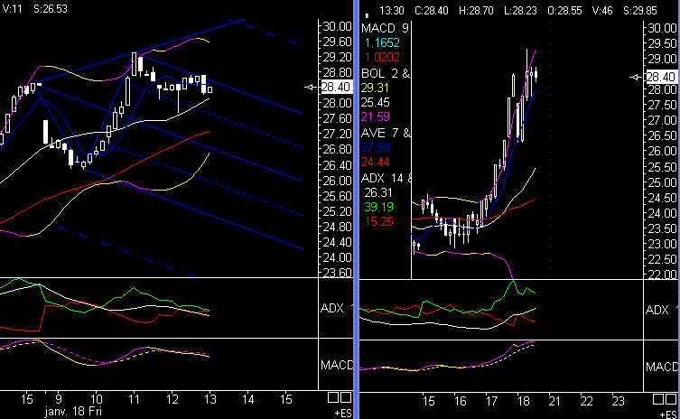Click the red ADX value 15.25
The image size is (680, 419).
pos(378,221)
